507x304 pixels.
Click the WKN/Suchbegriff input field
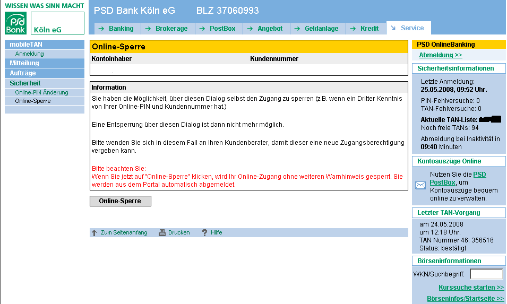(486, 274)
